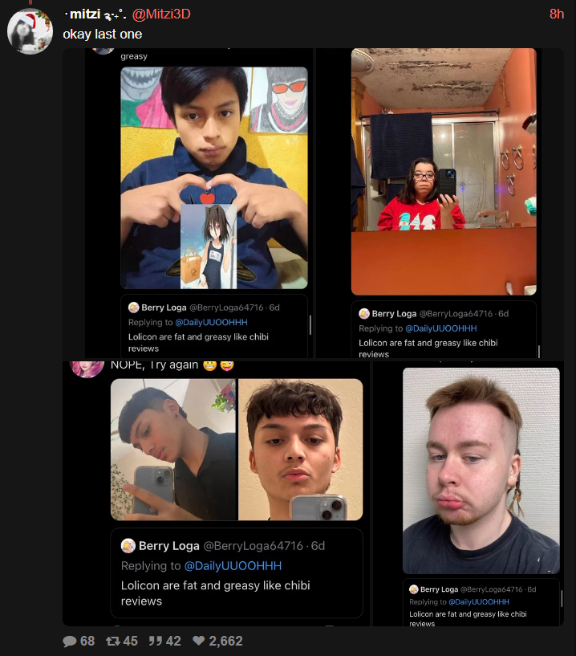576x656 pixels.
Task: Click the reply speech bubble icon
Action: point(70,641)
